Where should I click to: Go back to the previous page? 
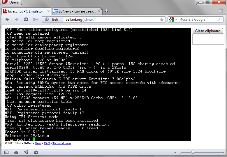click(x=8, y=20)
